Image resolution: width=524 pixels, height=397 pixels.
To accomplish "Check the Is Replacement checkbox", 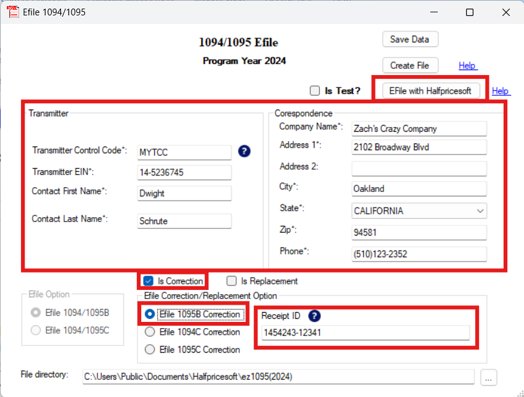I will pyautogui.click(x=231, y=281).
